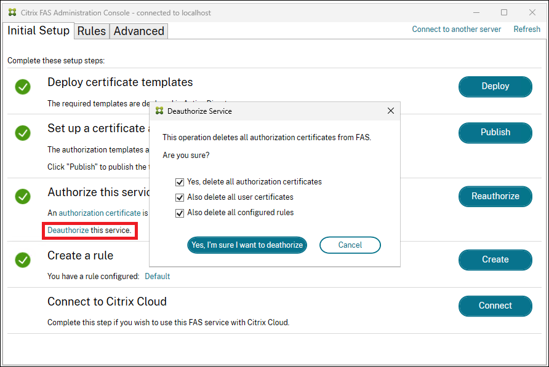Viewport: 549px width, 367px height.
Task: Close the Deauthorize Service dialog
Action: click(390, 111)
